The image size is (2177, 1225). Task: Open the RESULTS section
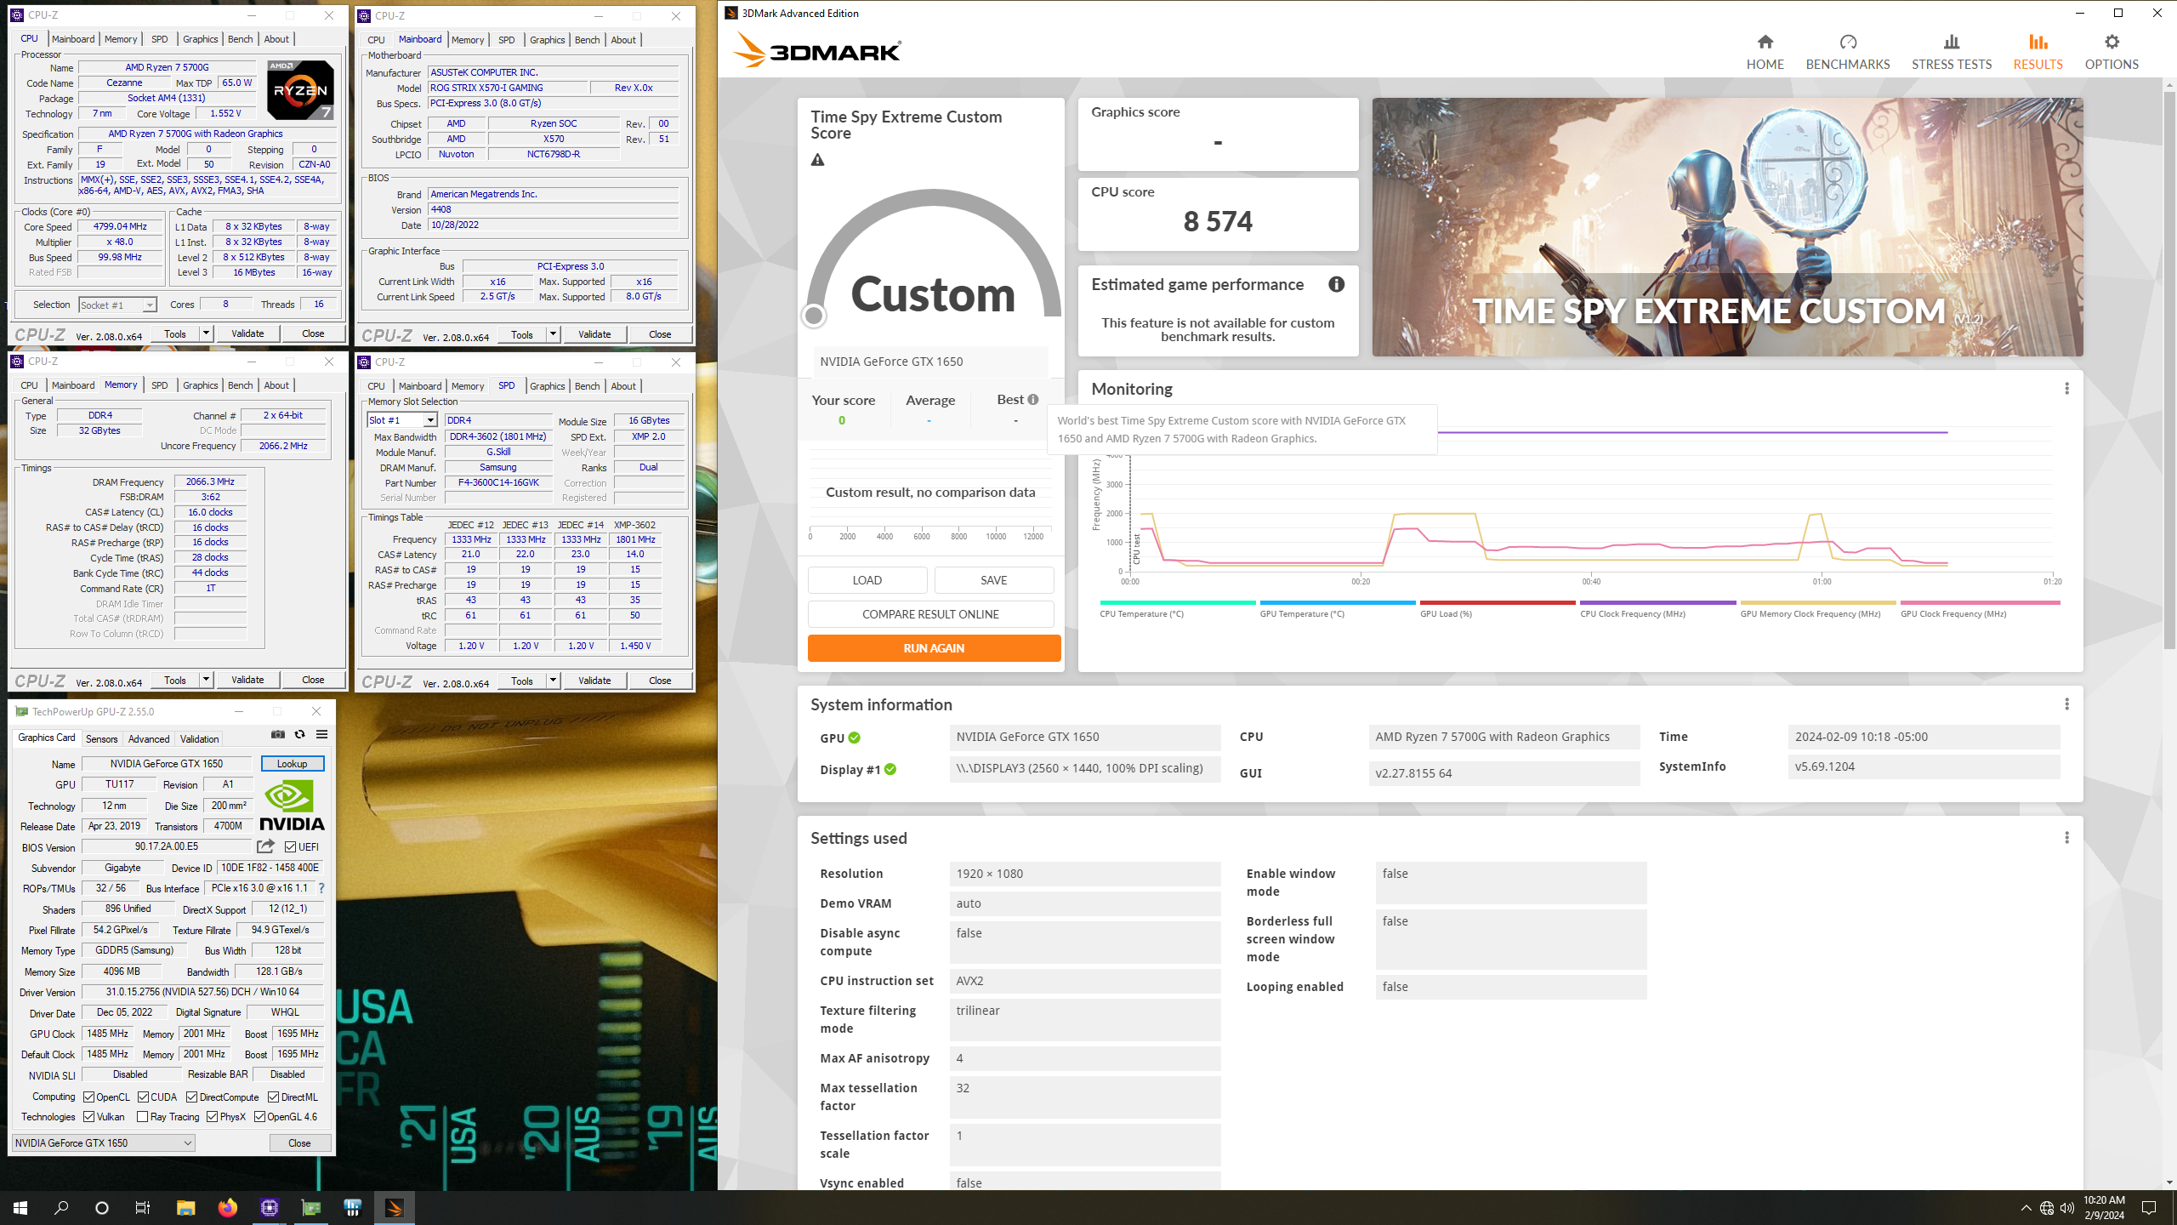(x=2038, y=52)
